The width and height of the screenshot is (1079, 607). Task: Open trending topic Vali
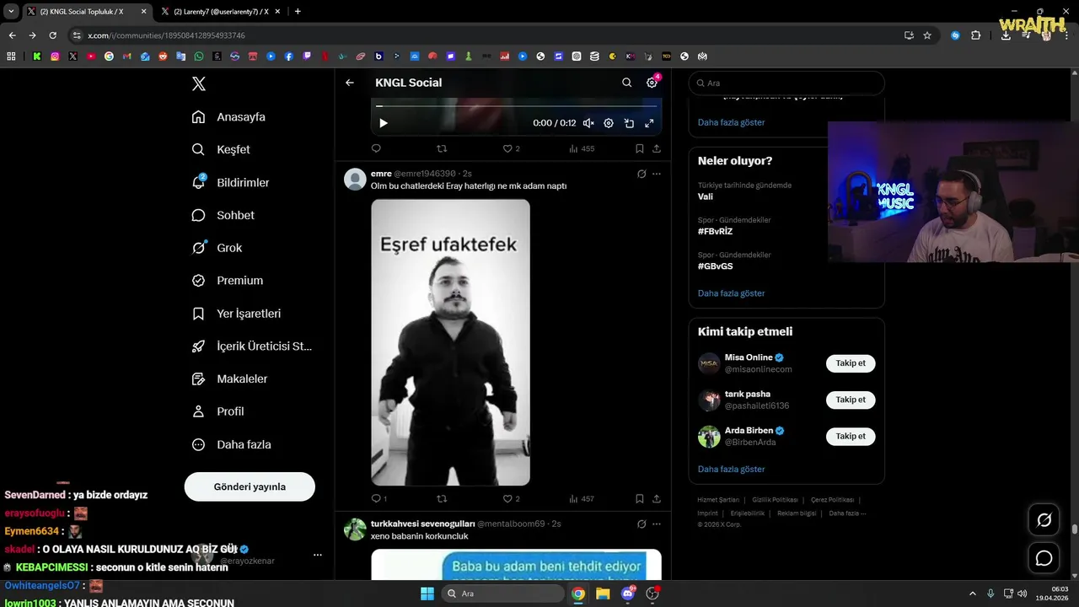click(706, 196)
